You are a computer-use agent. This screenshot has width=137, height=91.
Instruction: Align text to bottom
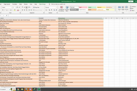tap(27, 7)
